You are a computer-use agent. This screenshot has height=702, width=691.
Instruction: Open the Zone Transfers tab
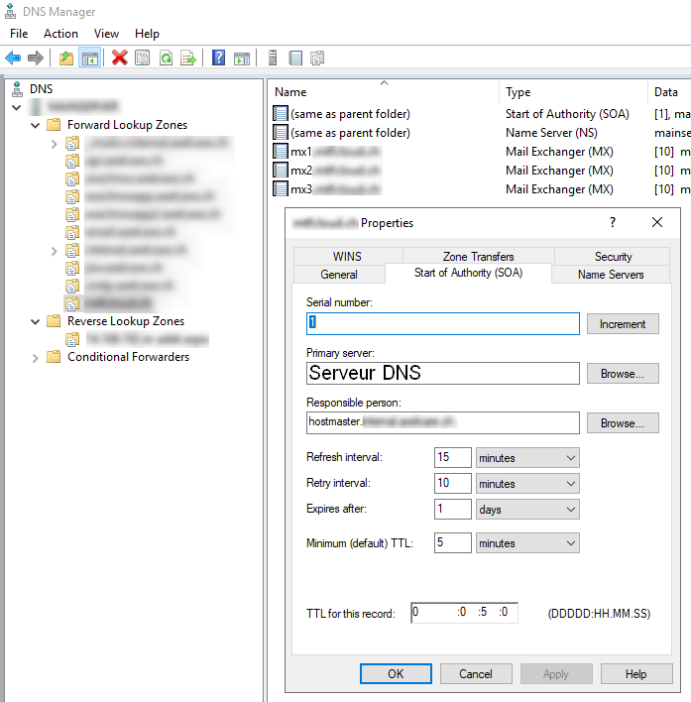(478, 257)
